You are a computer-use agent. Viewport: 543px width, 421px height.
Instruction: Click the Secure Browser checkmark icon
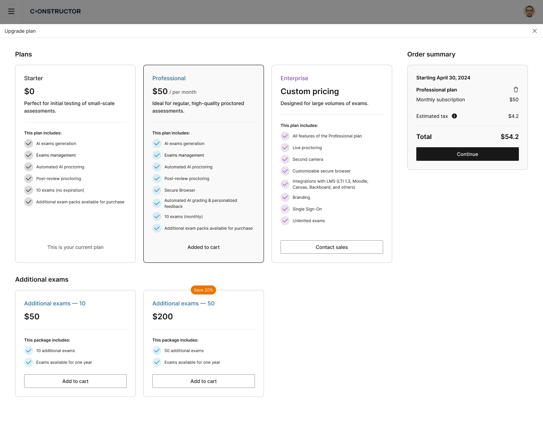coord(157,190)
